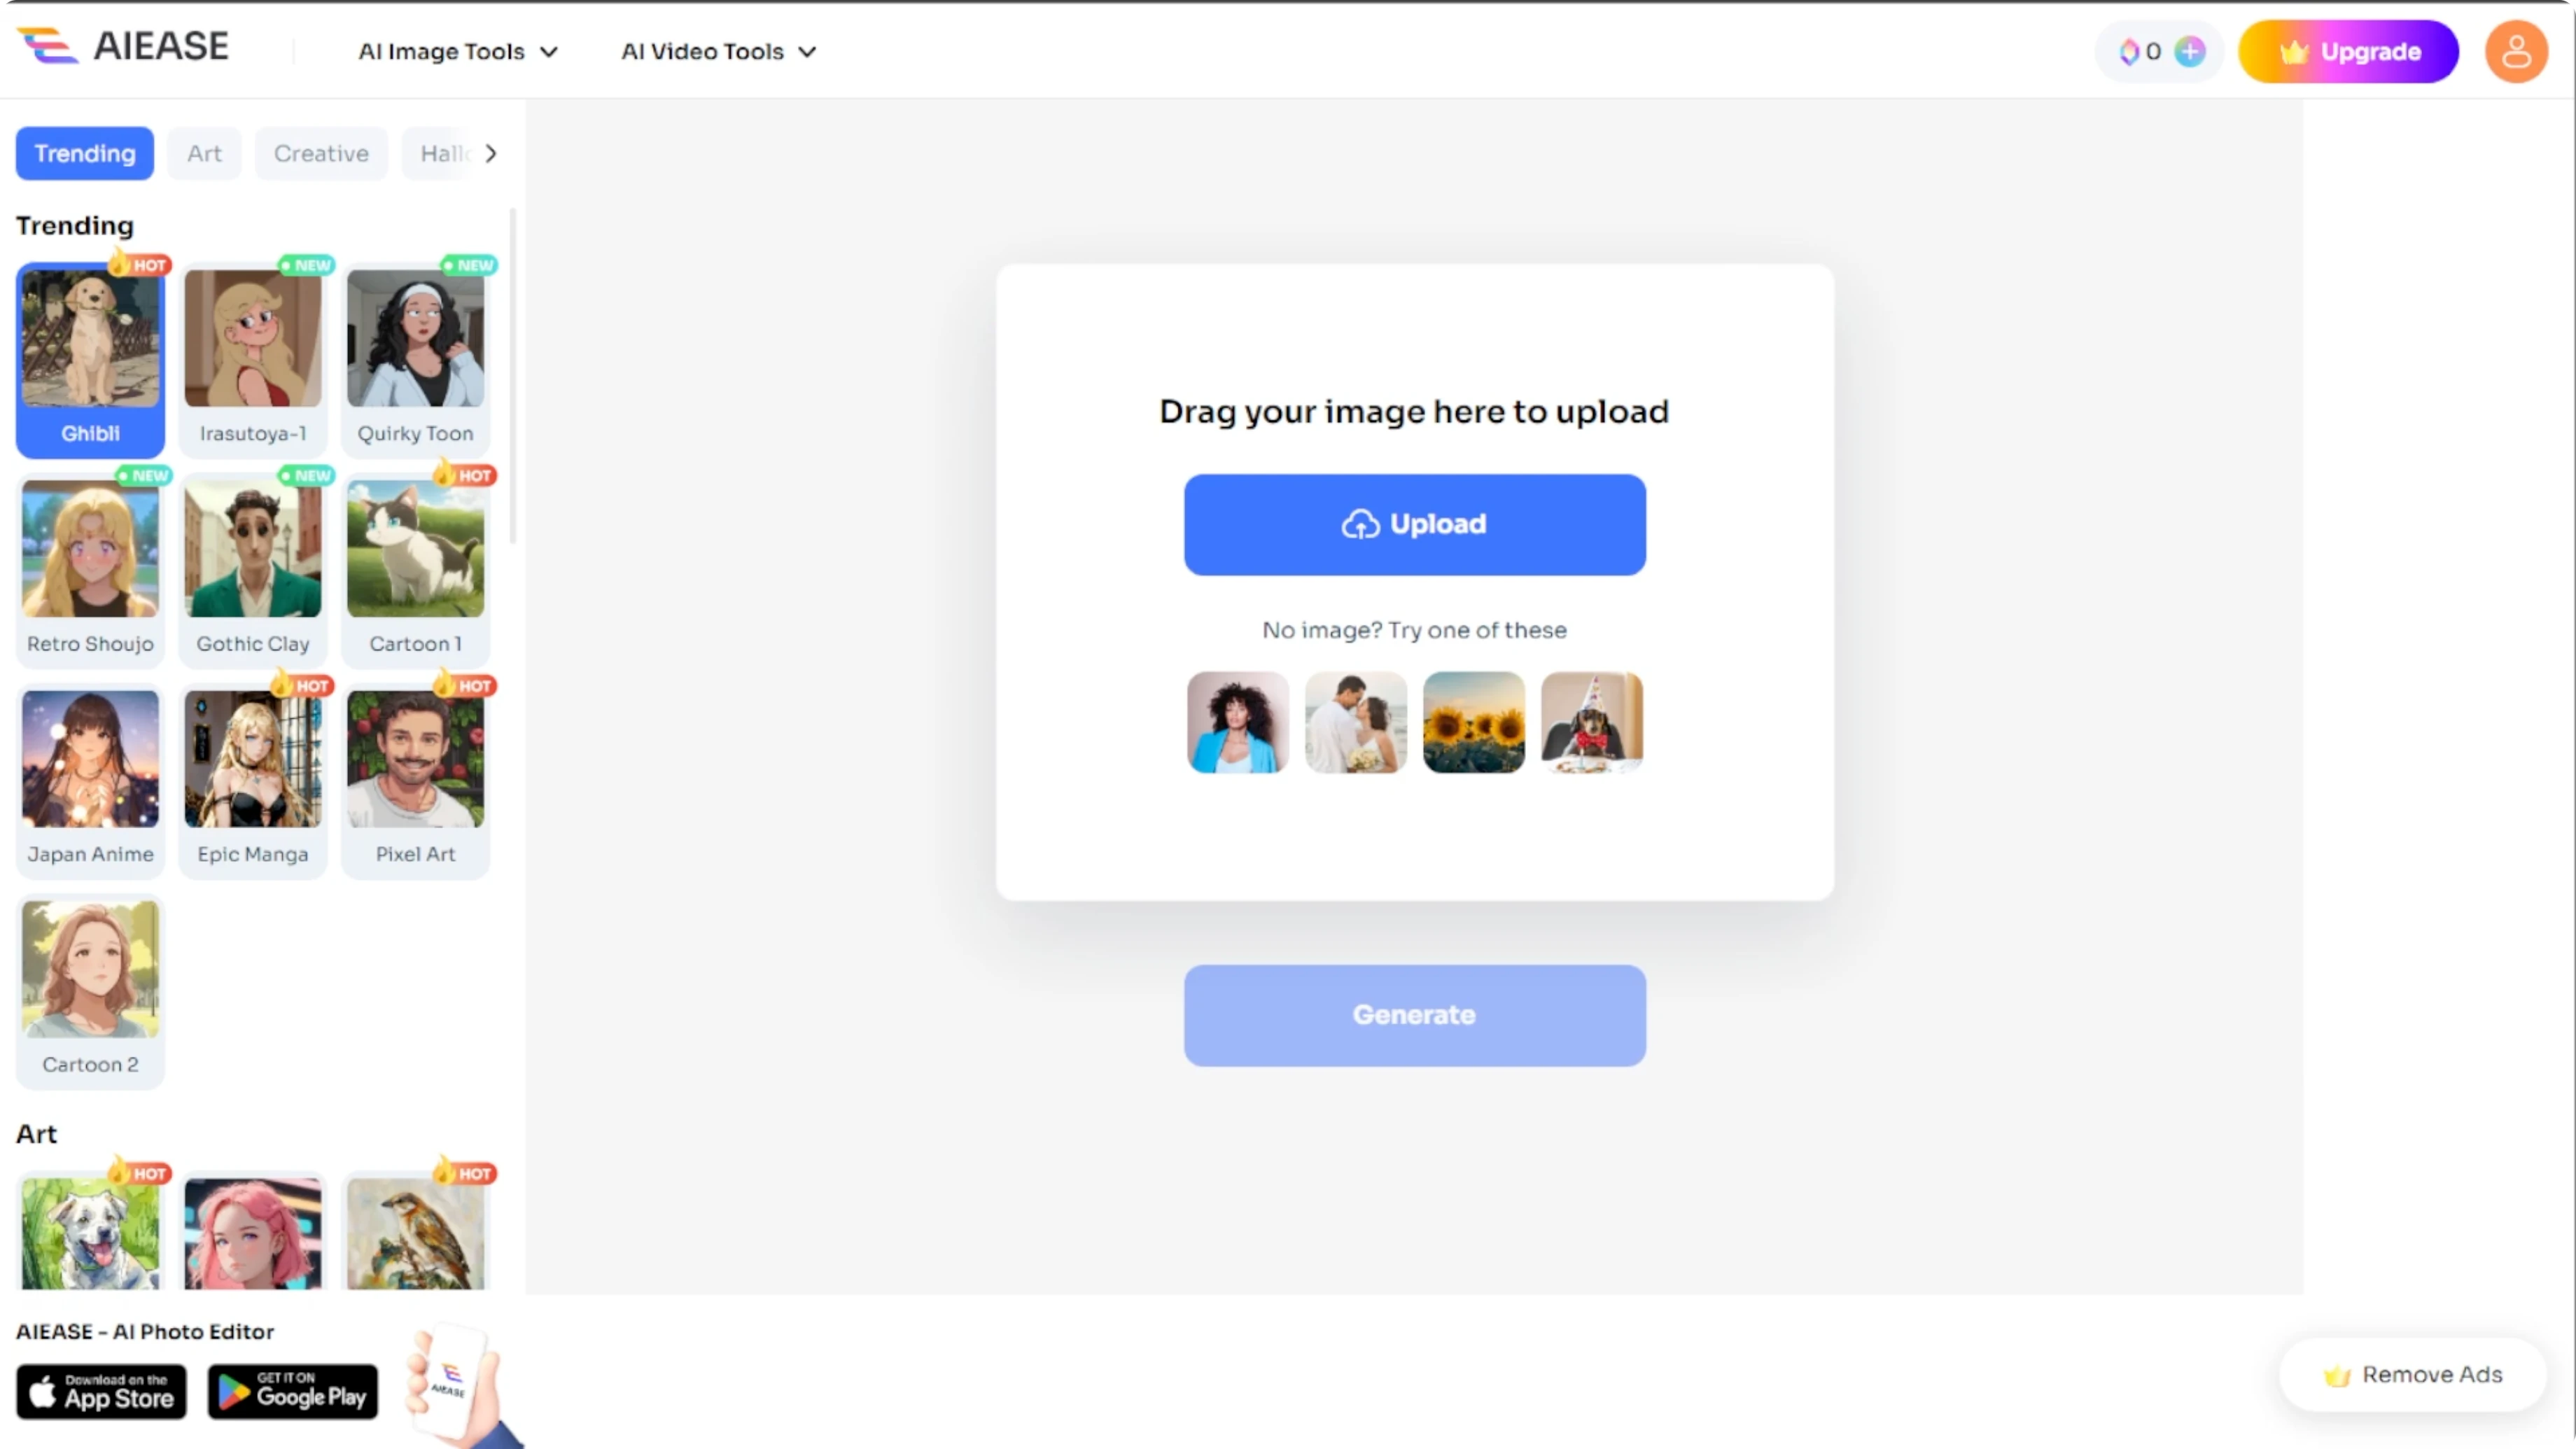Click the Remove Ads button
2576x1449 pixels.
[2413, 1375]
